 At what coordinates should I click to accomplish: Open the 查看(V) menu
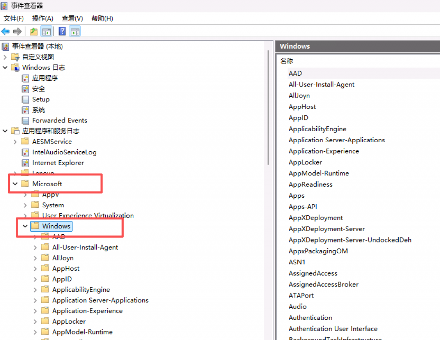click(x=72, y=18)
